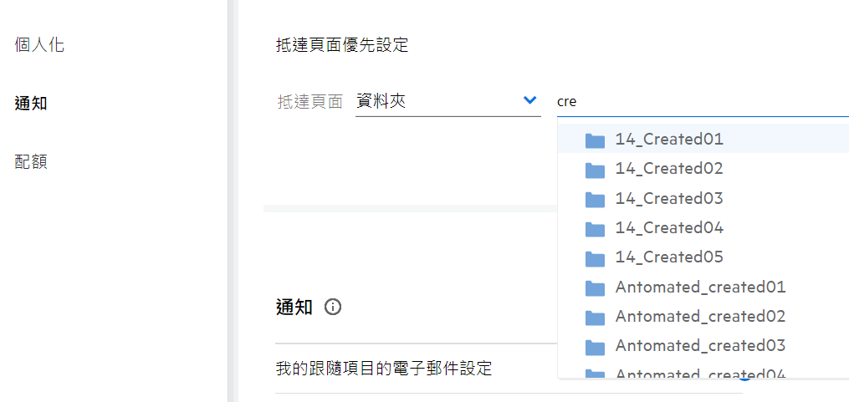This screenshot has height=402, width=849.
Task: Select Antomated_created04 partially visible entry
Action: pyautogui.click(x=700, y=374)
